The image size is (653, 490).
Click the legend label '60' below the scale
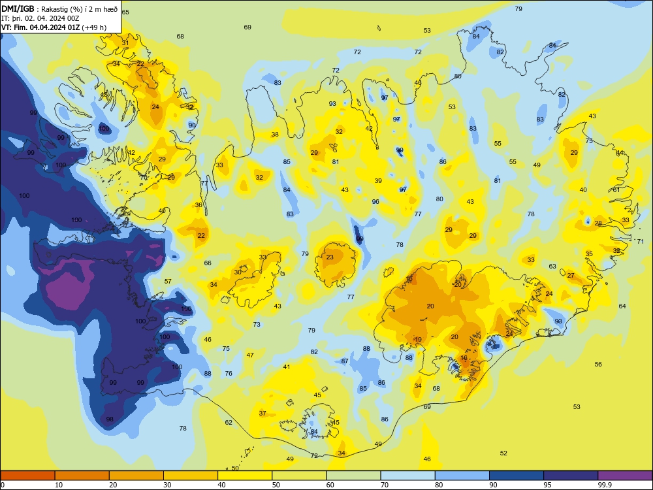pyautogui.click(x=330, y=485)
